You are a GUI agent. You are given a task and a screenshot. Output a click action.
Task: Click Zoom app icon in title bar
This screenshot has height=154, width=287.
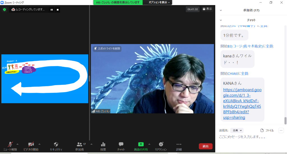click(x=2, y=3)
